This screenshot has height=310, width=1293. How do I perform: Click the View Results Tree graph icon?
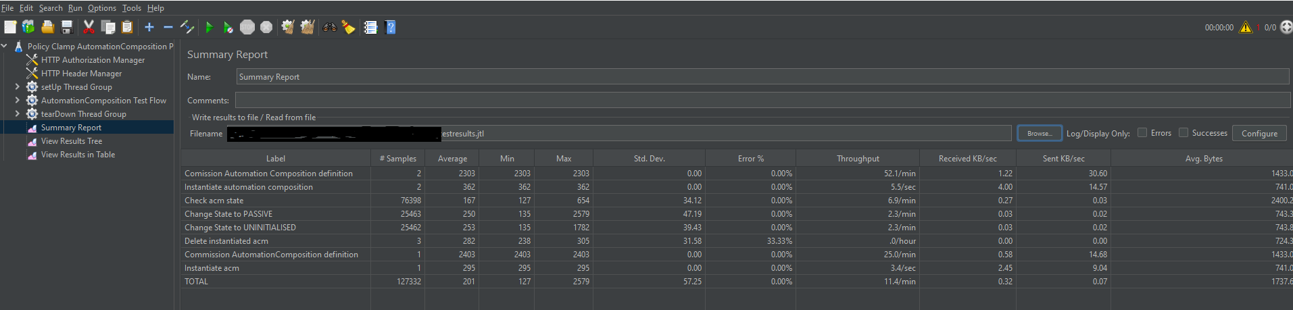click(x=32, y=141)
